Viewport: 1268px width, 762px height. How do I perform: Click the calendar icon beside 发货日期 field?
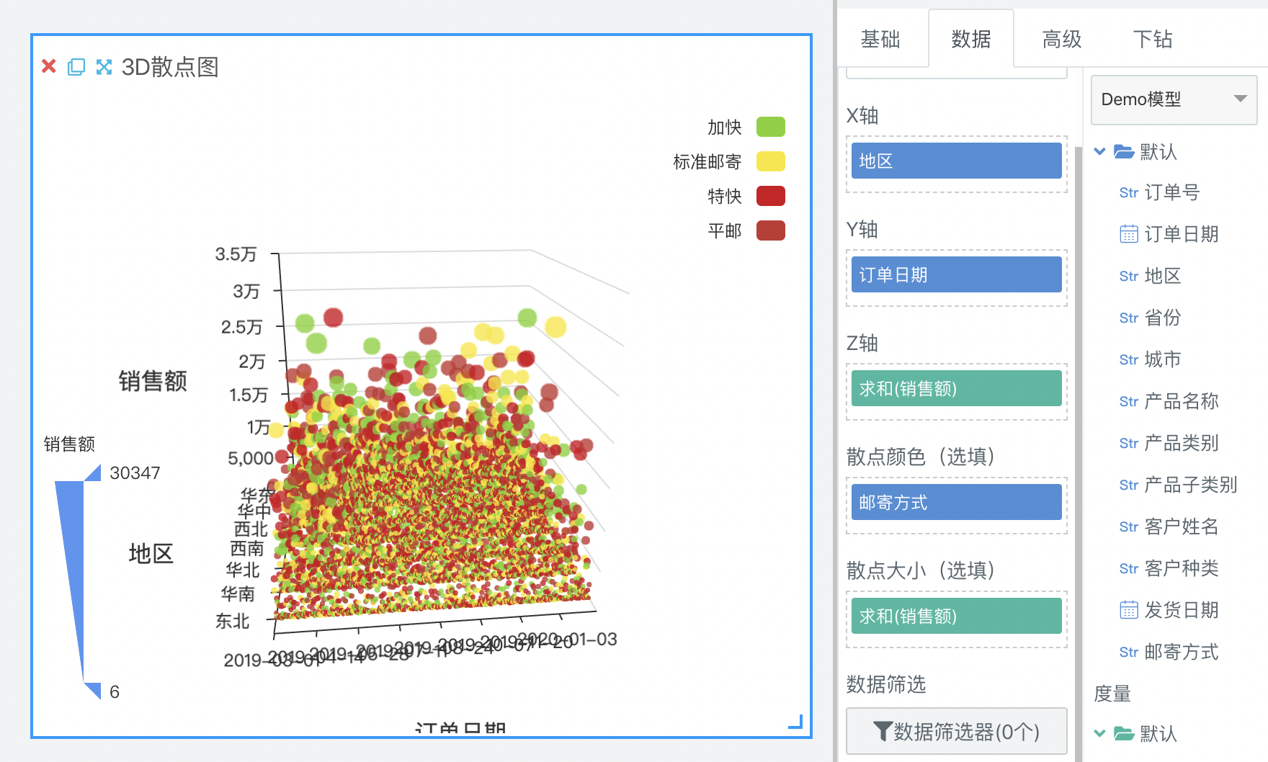1128,610
